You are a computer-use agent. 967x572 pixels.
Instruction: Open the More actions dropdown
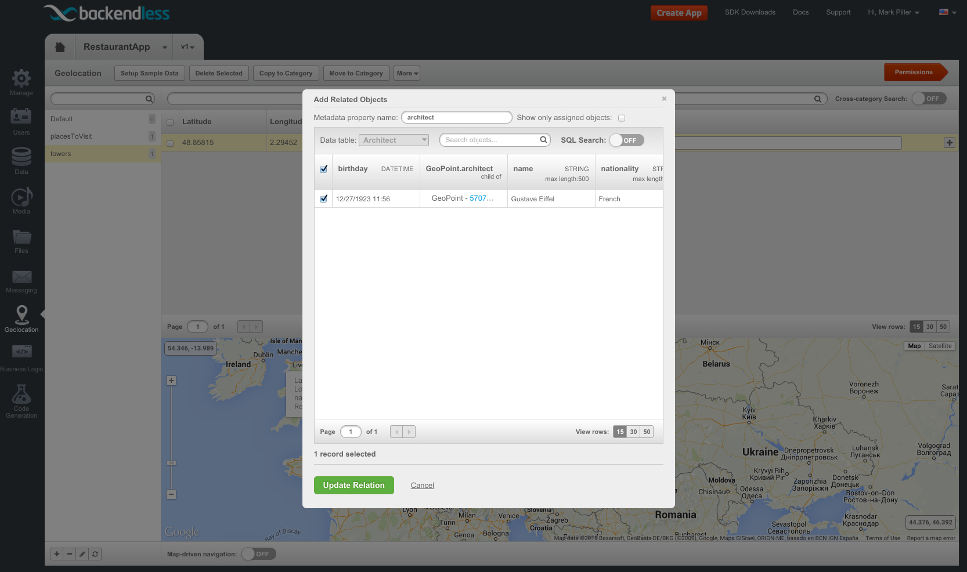(407, 73)
